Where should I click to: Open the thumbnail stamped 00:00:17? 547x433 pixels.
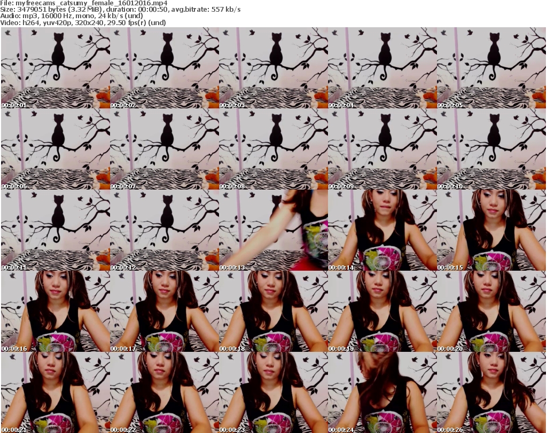(165, 311)
